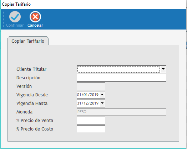Click the Confirmar checkmark icon
Image resolution: width=187 pixels, height=149 pixels.
(15, 17)
